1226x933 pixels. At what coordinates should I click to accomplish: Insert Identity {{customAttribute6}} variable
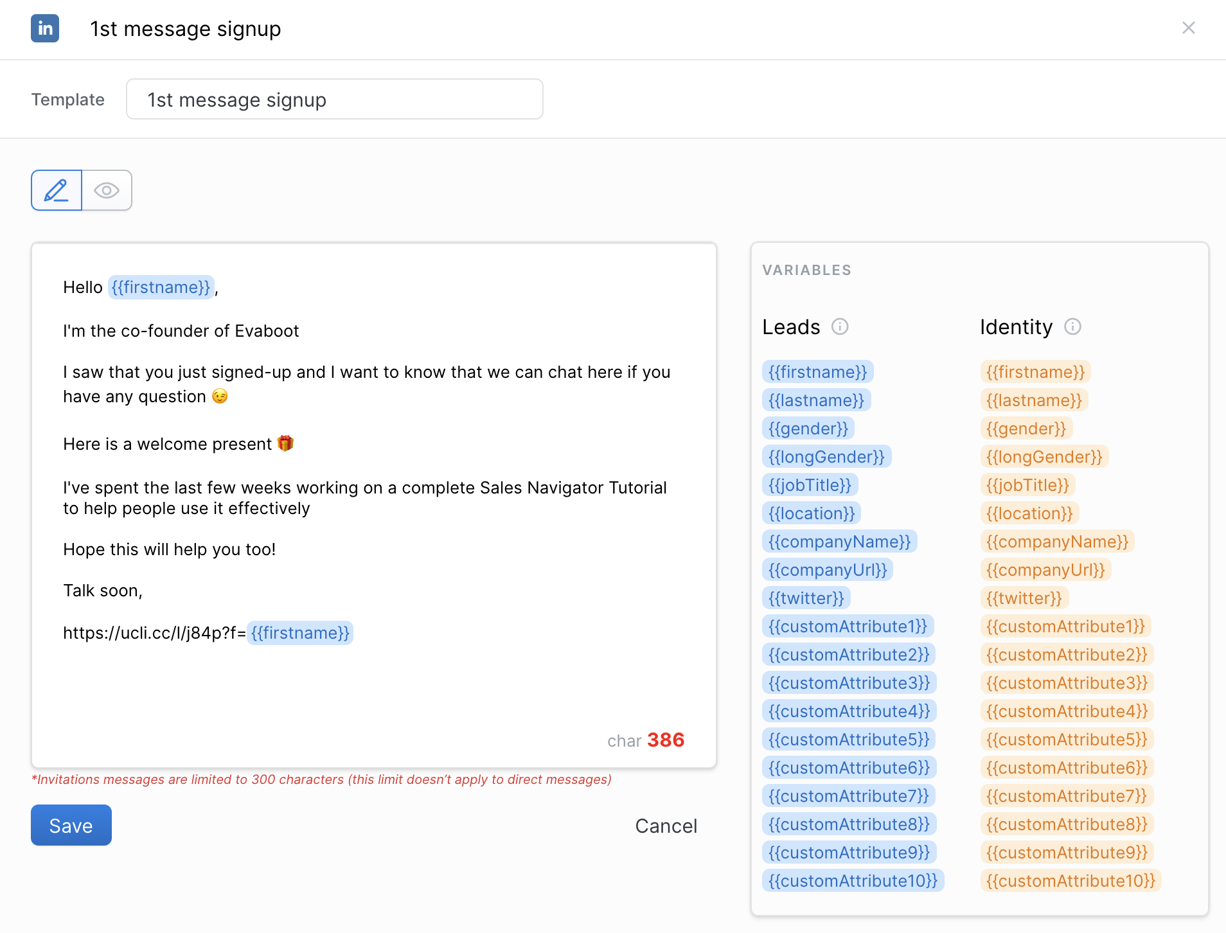[1067, 768]
